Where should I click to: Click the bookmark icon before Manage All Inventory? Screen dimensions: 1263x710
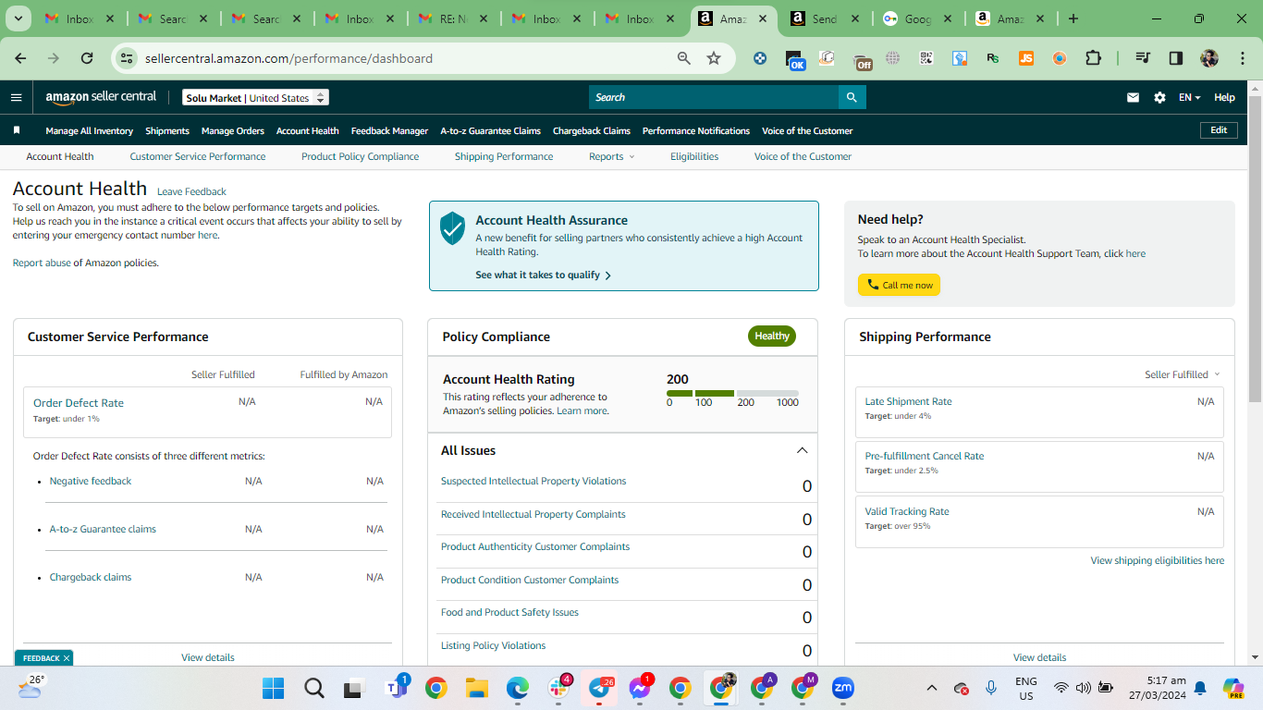[x=17, y=130]
